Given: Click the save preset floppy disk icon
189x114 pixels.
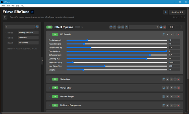Looking at the screenshot, I should [x=161, y=27].
